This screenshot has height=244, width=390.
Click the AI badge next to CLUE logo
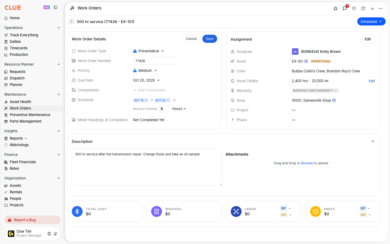[47, 8]
